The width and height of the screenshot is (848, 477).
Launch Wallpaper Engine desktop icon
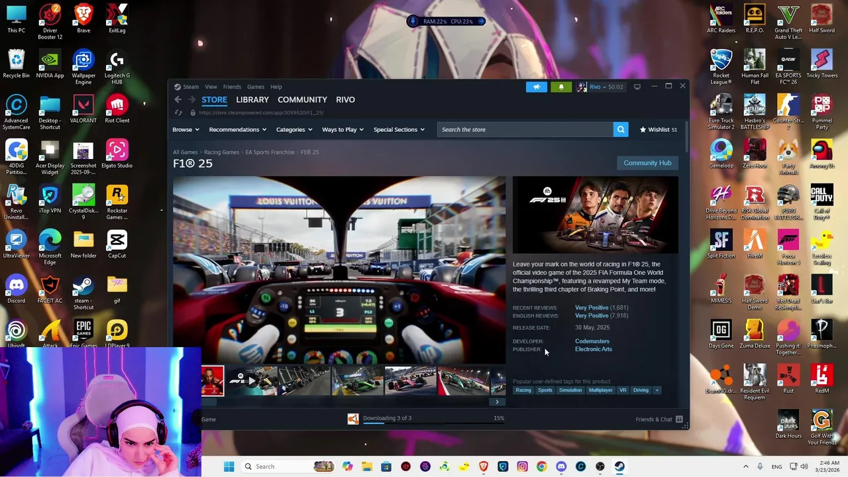pos(83,67)
